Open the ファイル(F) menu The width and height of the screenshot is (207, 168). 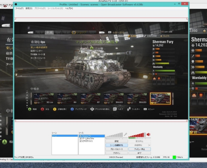click(19, 8)
